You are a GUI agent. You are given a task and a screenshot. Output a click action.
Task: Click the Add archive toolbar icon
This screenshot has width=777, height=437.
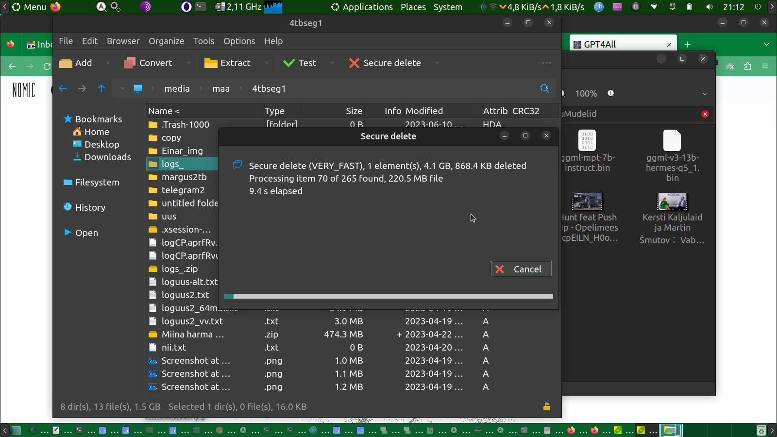(66, 63)
